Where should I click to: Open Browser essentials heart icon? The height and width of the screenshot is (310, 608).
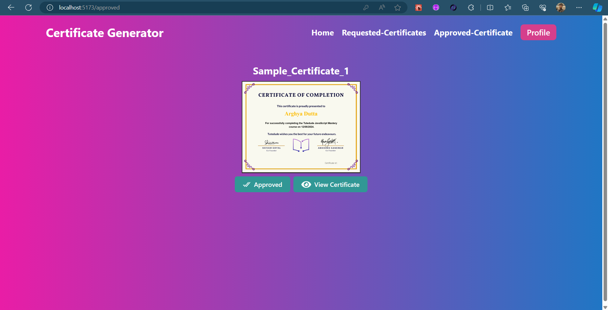point(543,8)
